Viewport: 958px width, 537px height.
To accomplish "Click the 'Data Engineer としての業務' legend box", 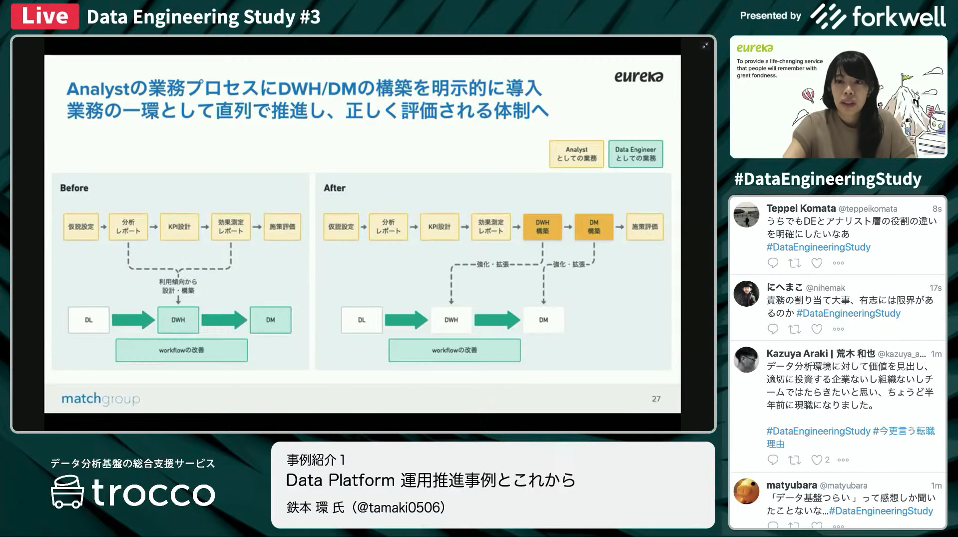I will tap(635, 154).
